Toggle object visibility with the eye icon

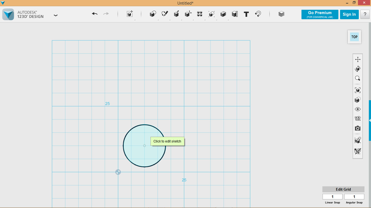[x=357, y=109]
